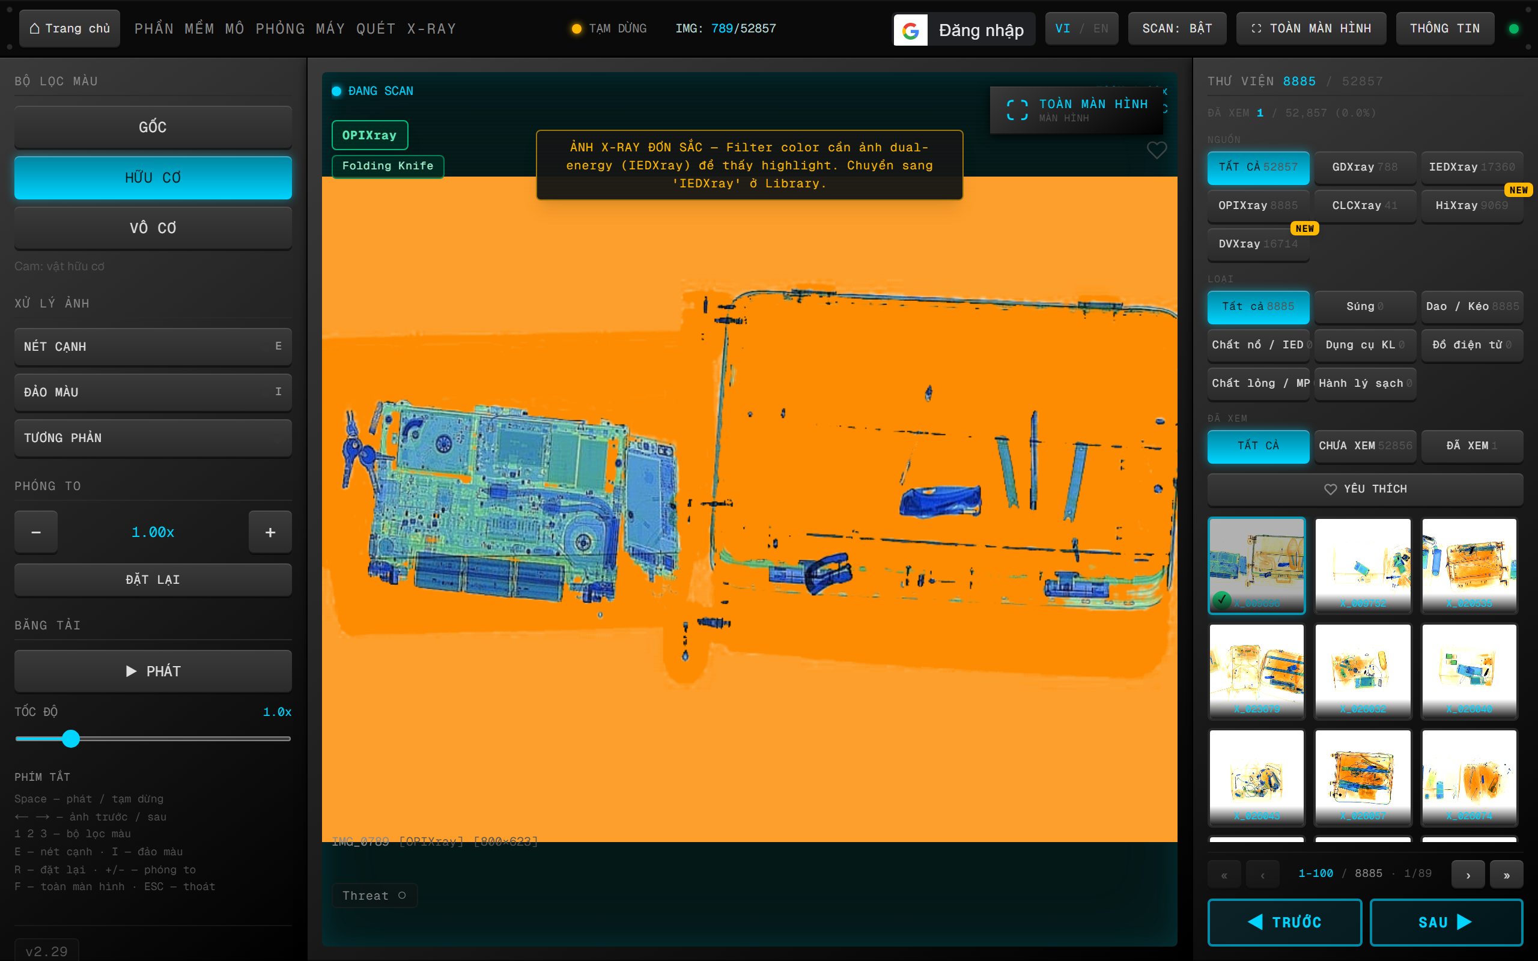Select the VÔ CƠ inorganic filter
This screenshot has width=1538, height=961.
point(153,228)
